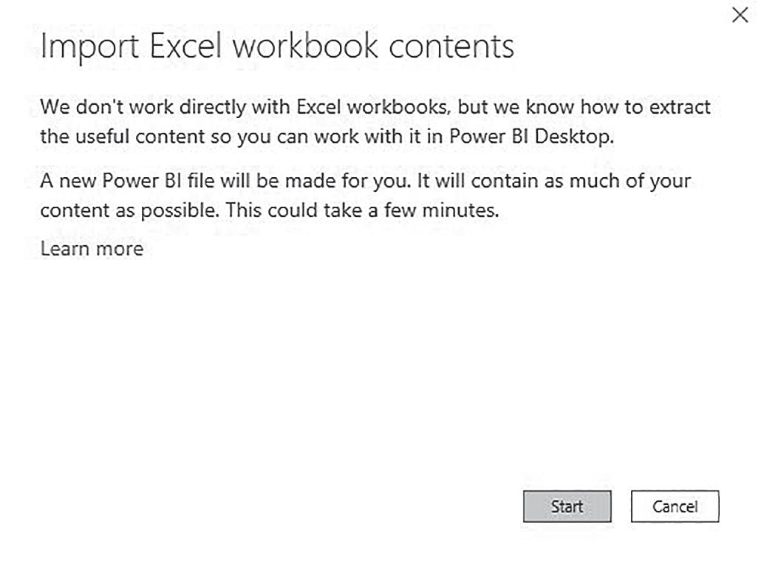Click the close cross icon at top corner
Viewport: 761px width, 564px height.
point(740,15)
